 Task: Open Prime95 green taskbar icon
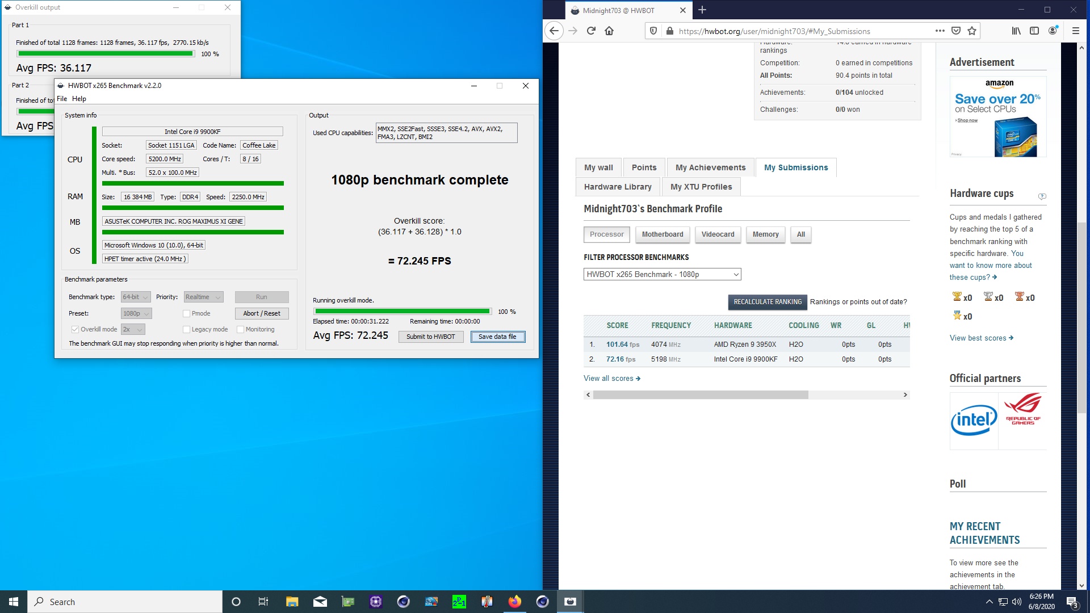pos(459,602)
